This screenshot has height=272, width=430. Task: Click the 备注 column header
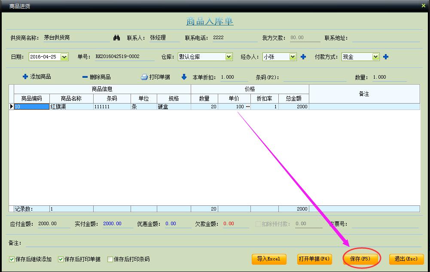pos(364,94)
